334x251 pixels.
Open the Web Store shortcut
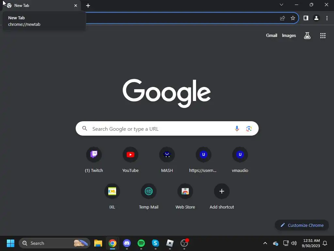(185, 191)
